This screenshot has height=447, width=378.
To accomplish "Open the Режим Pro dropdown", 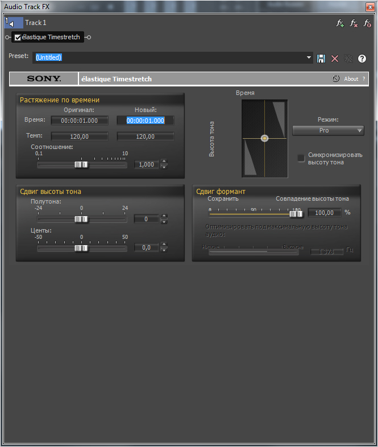I will (x=328, y=131).
